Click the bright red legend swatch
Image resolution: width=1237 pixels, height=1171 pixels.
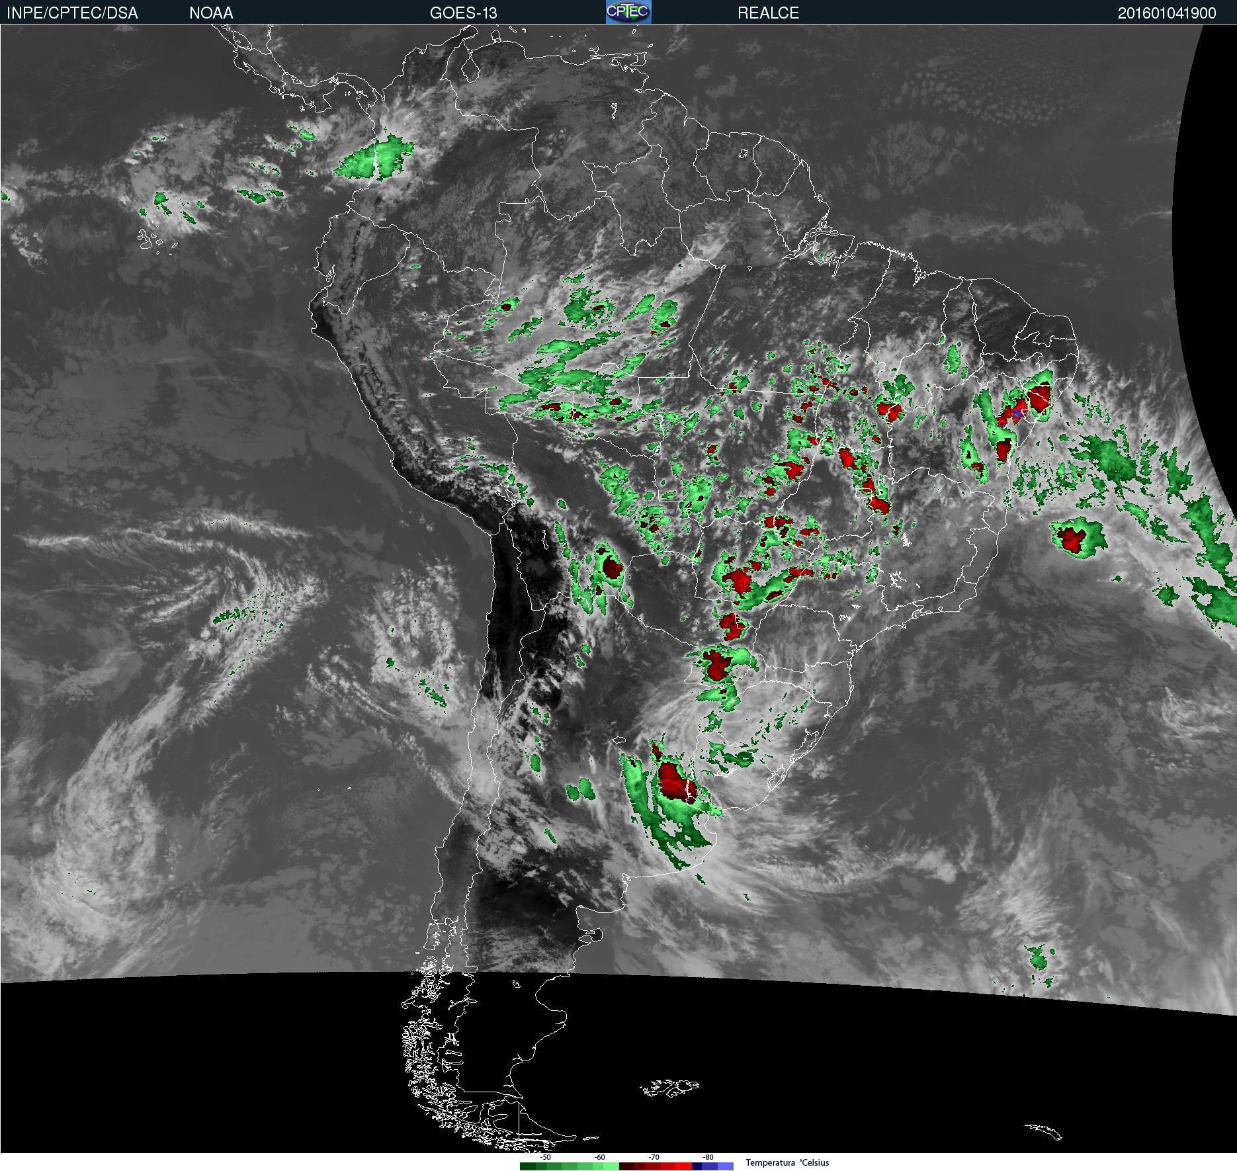684,1166
